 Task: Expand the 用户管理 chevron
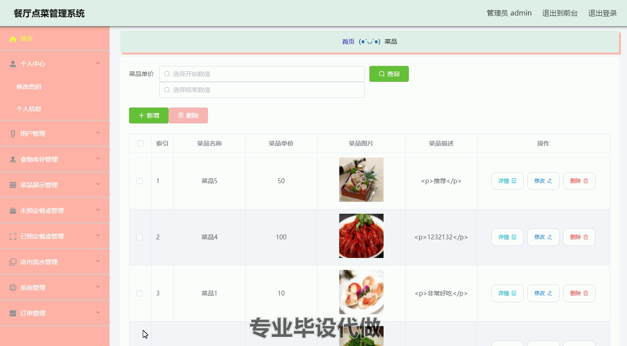[98, 133]
